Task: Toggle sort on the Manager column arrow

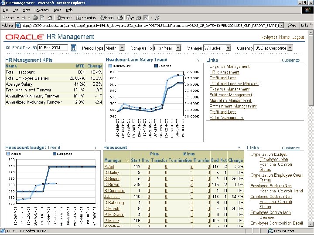Action: (x=127, y=160)
